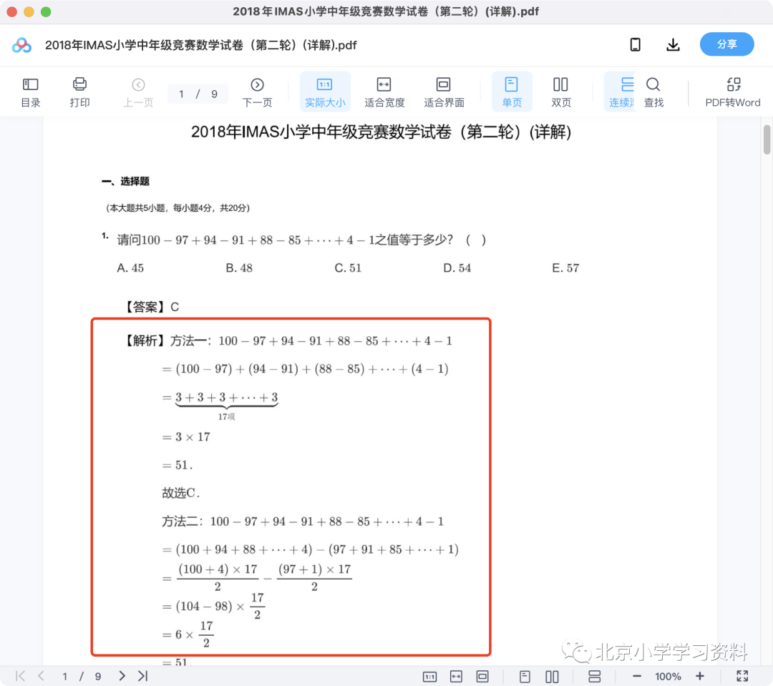Go to previous page in bottom bar
The image size is (773, 686).
42,676
